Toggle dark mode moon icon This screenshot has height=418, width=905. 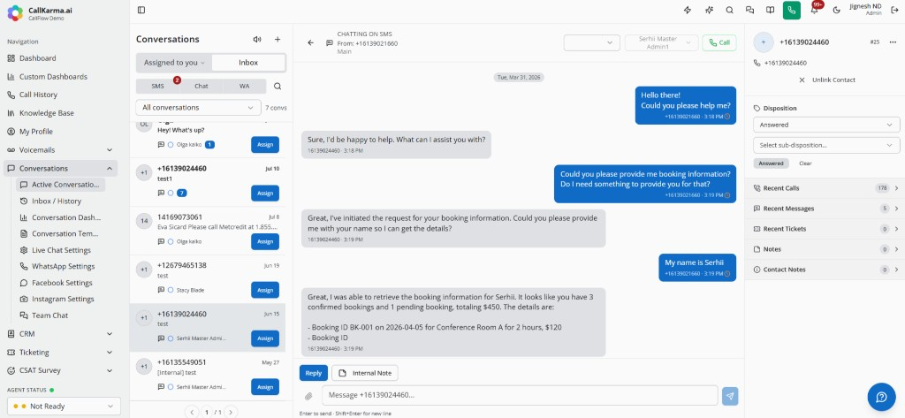tap(836, 10)
